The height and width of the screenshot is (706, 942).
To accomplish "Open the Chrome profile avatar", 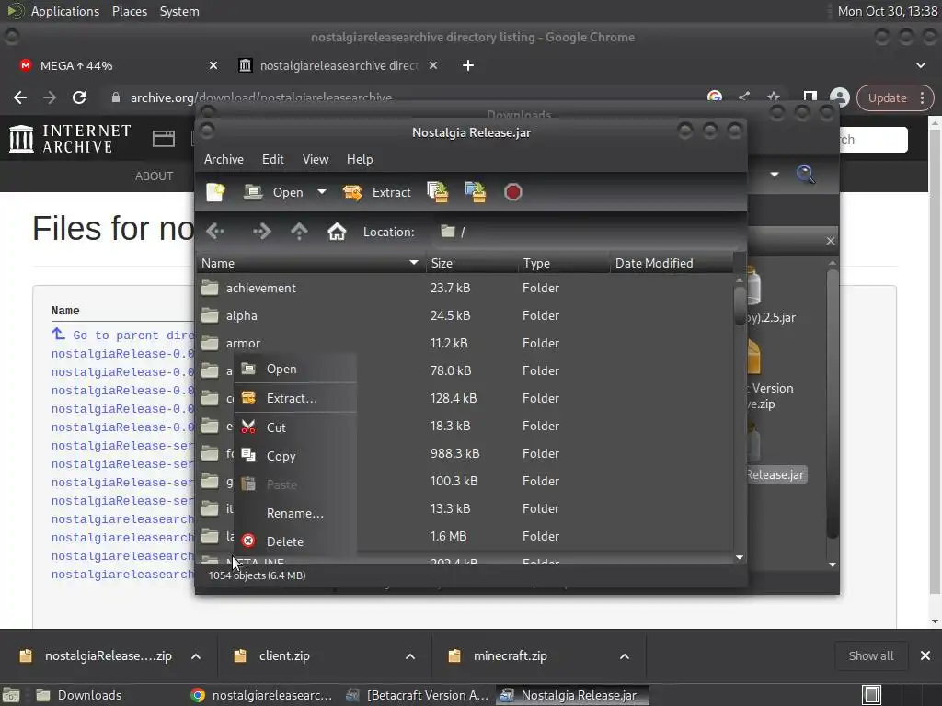I will (839, 97).
